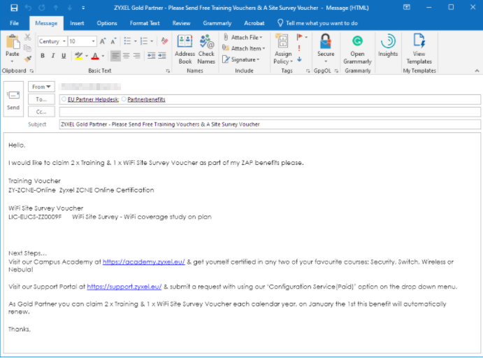This screenshot has height=358, width=483.
Task: Increase font size with grow font icon
Action: click(x=103, y=41)
